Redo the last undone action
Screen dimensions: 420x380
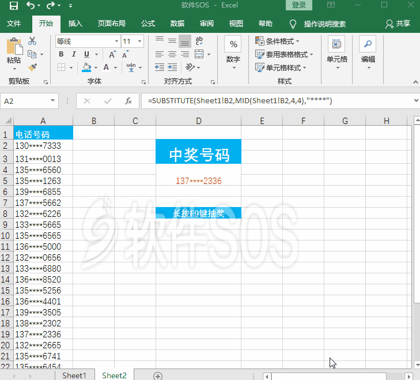(51, 5)
